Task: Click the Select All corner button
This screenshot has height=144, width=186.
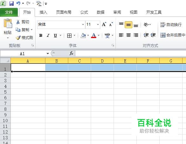Action: (5, 61)
